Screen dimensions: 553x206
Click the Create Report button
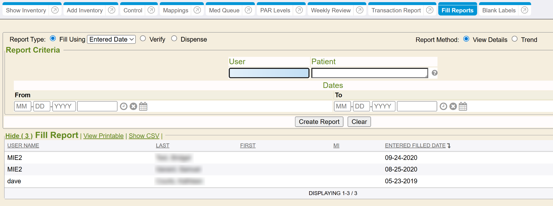click(319, 122)
